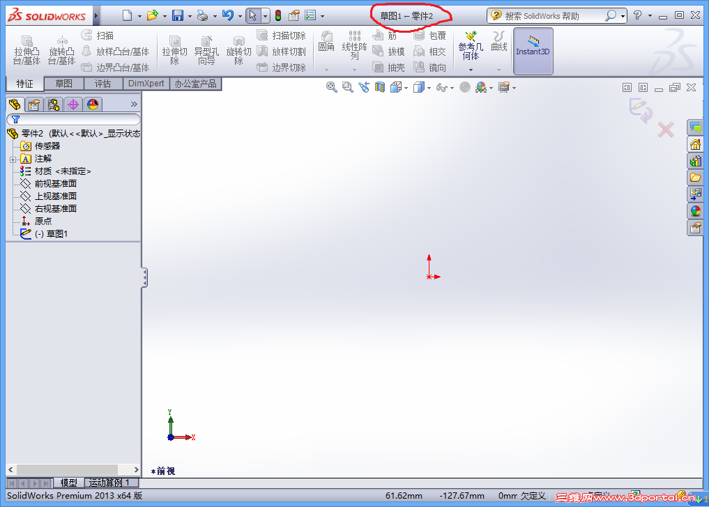The width and height of the screenshot is (709, 507).
Task: Save the part with the Save icon
Action: 178,16
